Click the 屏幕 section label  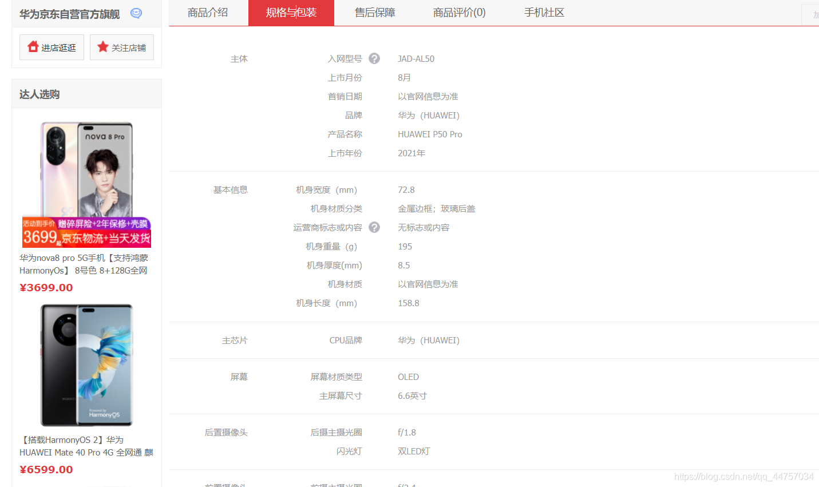click(239, 377)
